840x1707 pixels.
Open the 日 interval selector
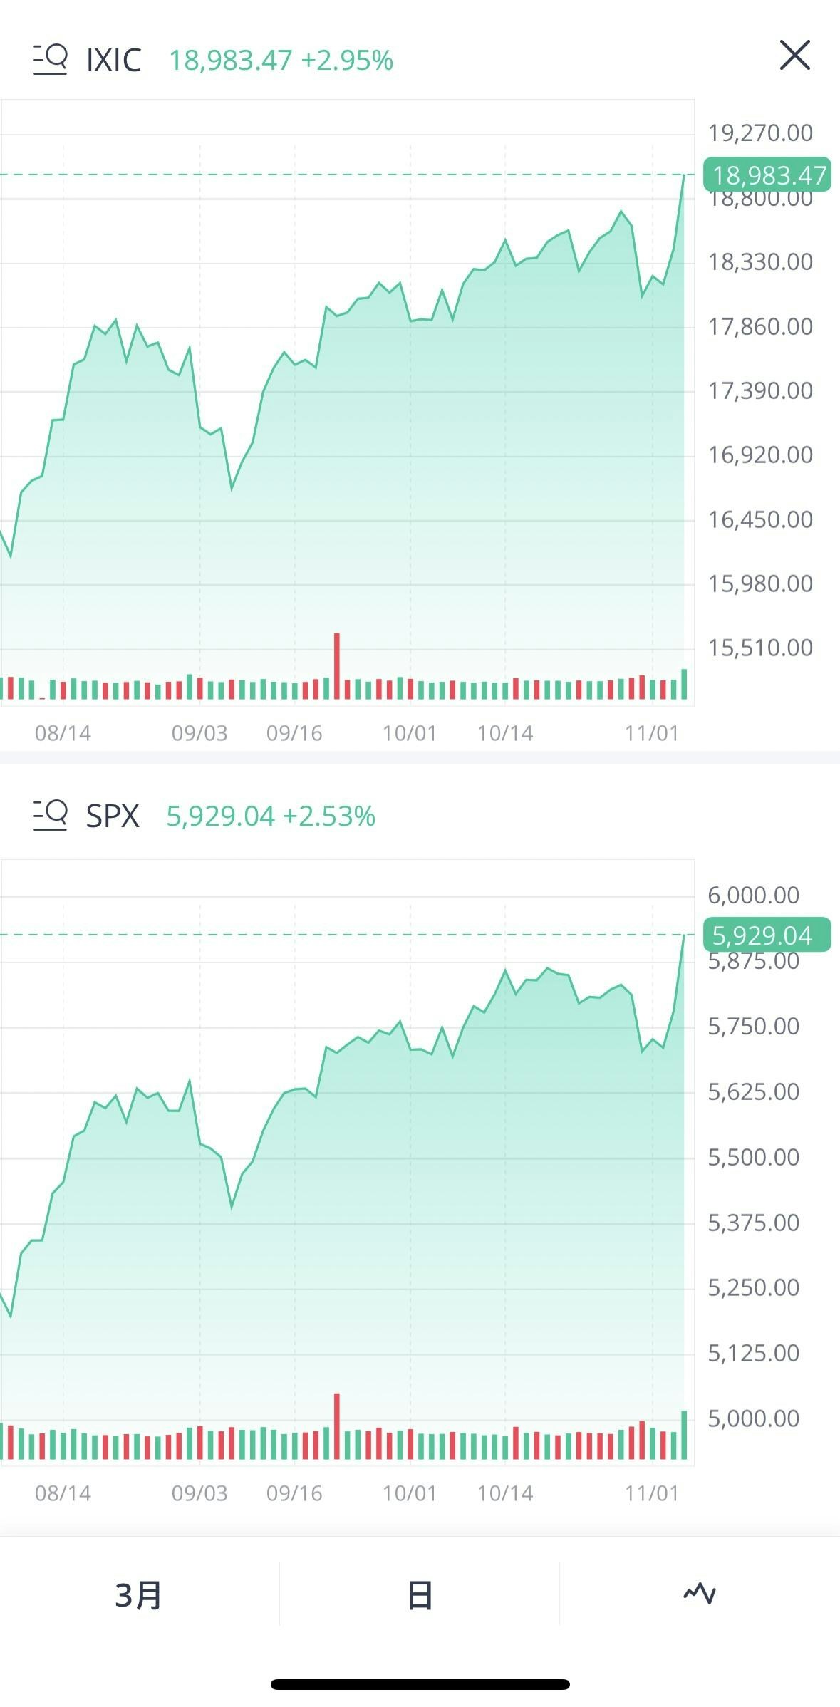[420, 1594]
